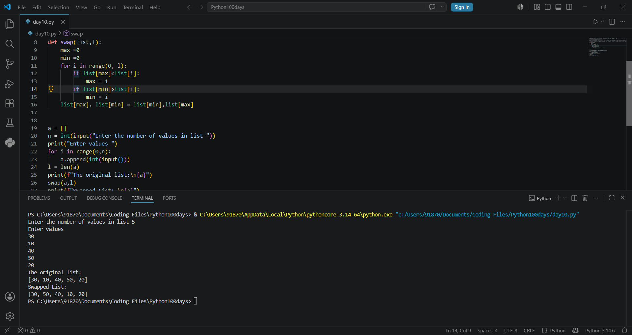Change Spaces: 4 indentation setting
Image resolution: width=632 pixels, height=335 pixels.
[x=487, y=330]
